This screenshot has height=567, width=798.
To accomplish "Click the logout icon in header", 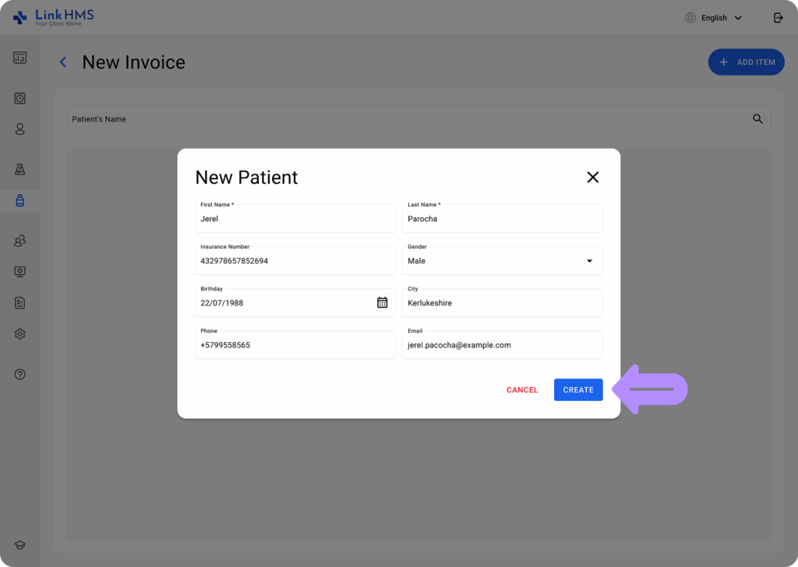I will 779,18.
